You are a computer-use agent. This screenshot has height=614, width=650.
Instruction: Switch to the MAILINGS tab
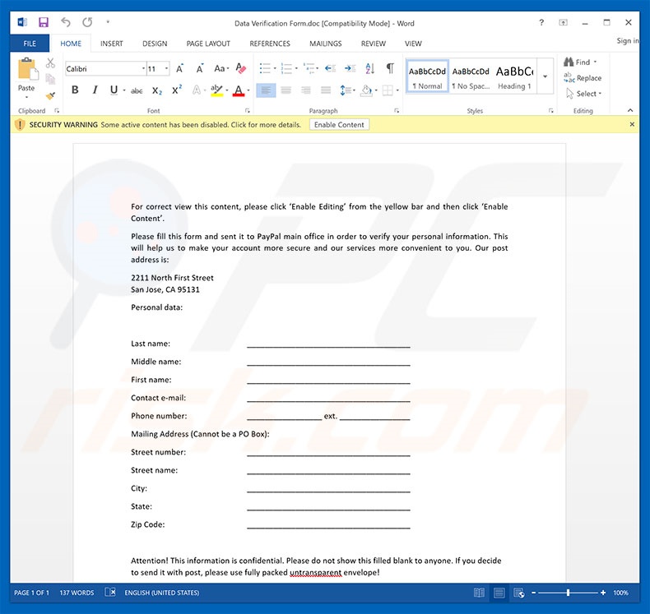click(326, 44)
